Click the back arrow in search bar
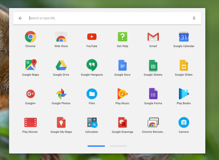The width and height of the screenshot is (219, 160). pyautogui.click(x=20, y=18)
